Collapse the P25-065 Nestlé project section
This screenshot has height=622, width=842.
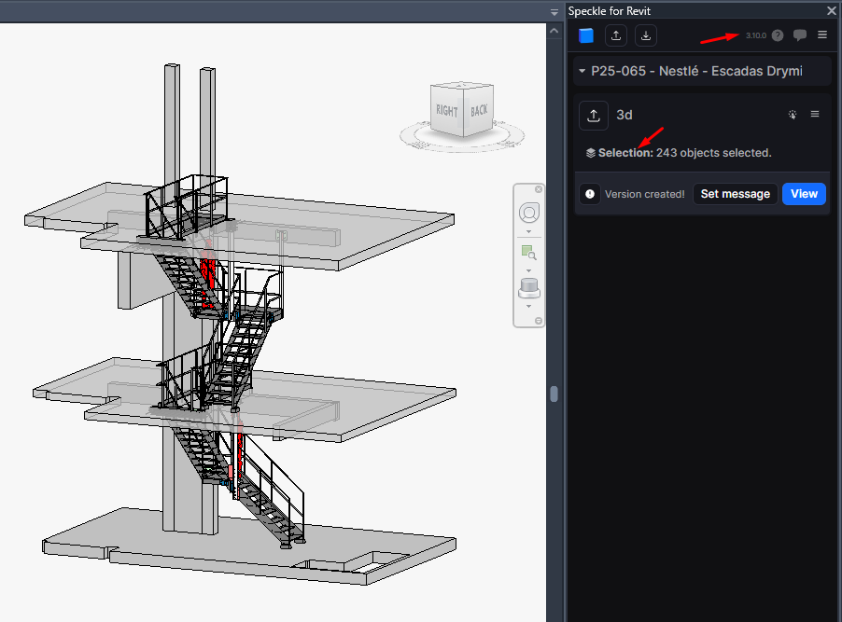[x=582, y=71]
